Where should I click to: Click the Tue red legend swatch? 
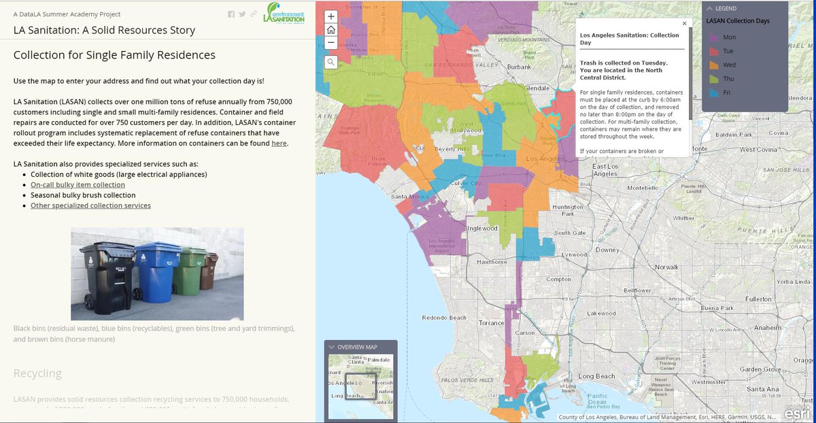[x=714, y=51]
